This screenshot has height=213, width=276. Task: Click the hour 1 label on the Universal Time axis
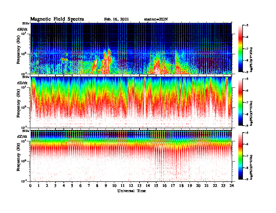39,186
